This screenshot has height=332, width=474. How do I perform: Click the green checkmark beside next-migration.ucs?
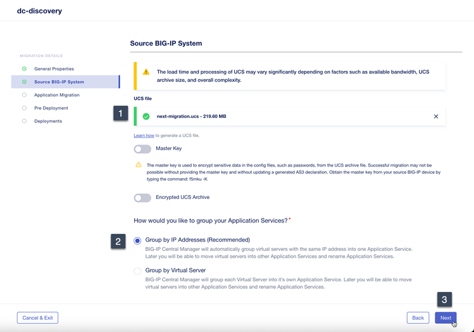click(x=146, y=117)
